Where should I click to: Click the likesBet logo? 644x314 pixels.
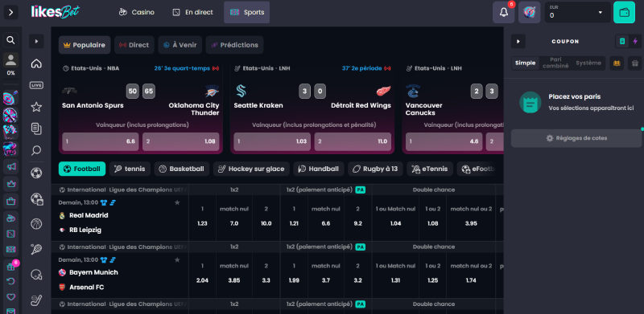tap(55, 12)
